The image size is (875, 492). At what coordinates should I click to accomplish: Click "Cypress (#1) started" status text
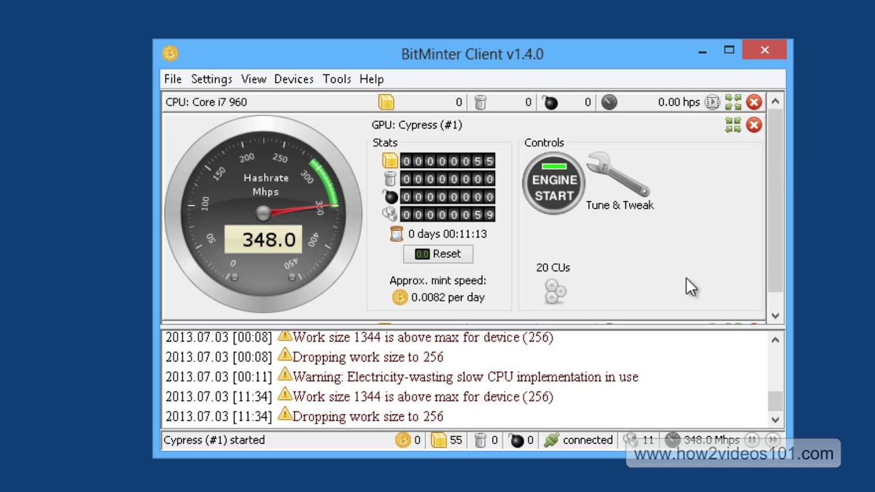214,440
